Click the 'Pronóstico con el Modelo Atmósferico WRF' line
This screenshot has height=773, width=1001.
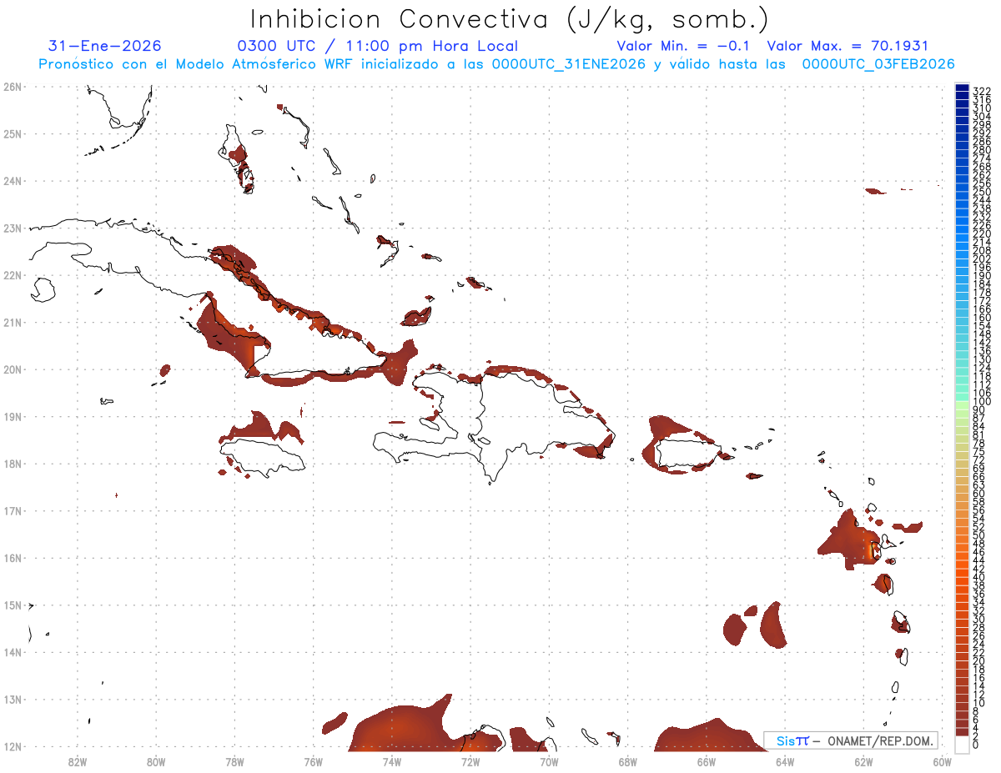(x=495, y=63)
